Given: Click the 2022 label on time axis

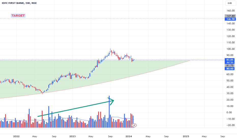Looking at the screenshot, I should (16, 136).
